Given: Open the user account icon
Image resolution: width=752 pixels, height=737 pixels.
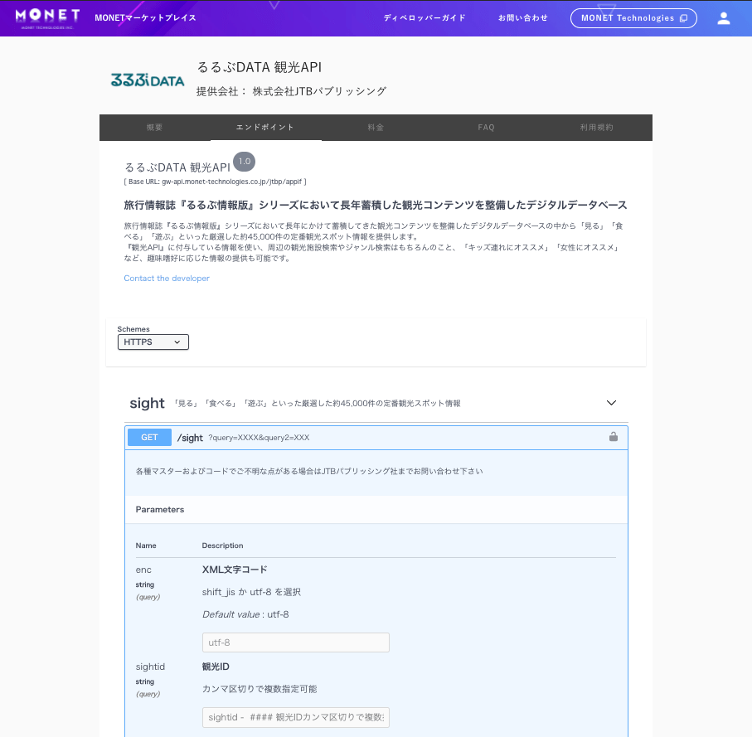Looking at the screenshot, I should pos(723,18).
